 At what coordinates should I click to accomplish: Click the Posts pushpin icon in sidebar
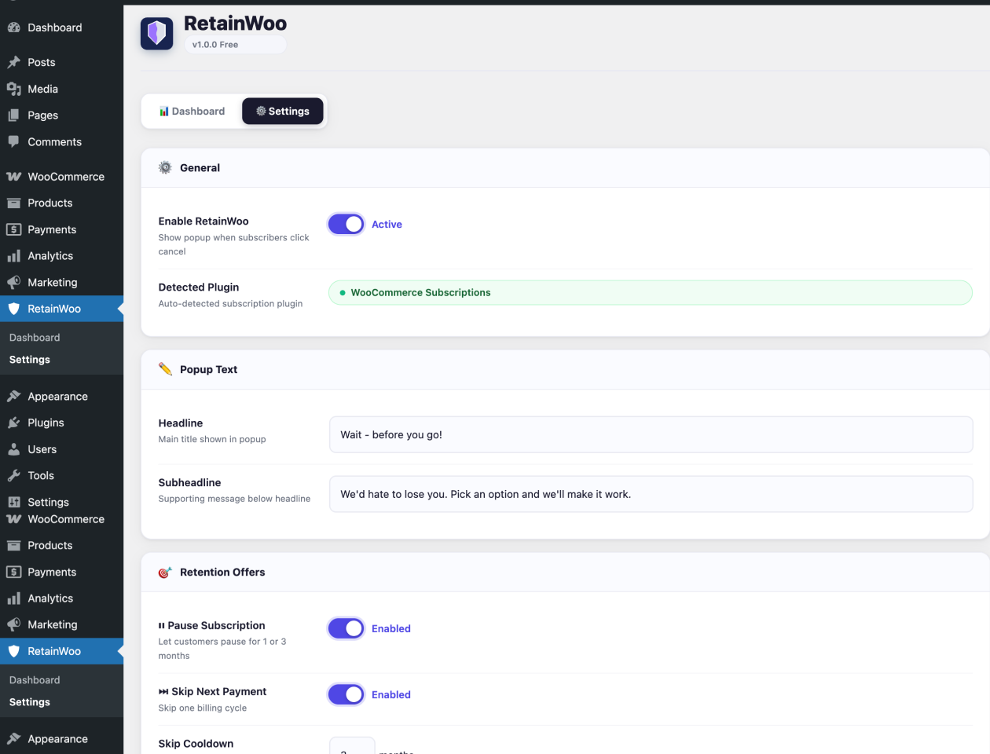point(16,62)
